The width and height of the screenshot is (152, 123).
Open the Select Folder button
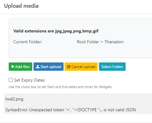click(112, 66)
